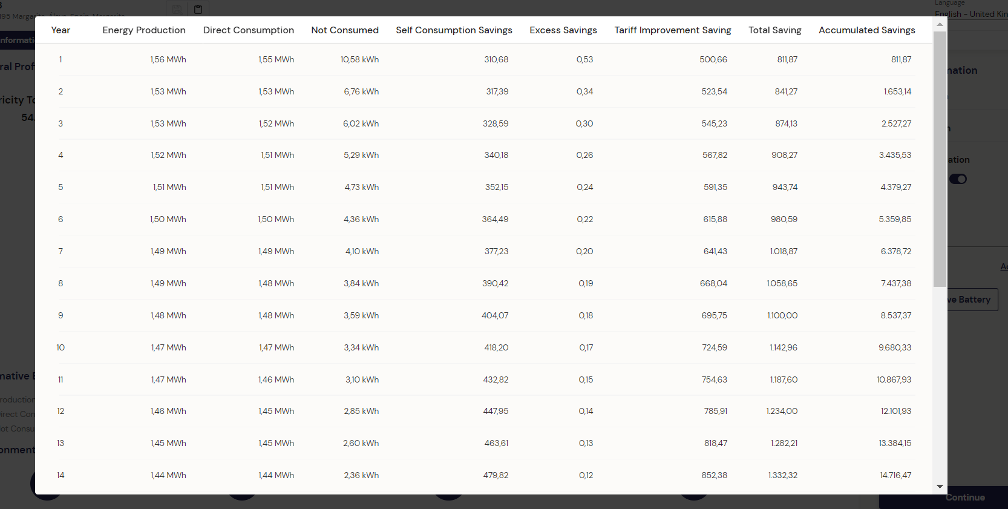Click the 1.234,00 total saving value

tap(782, 411)
